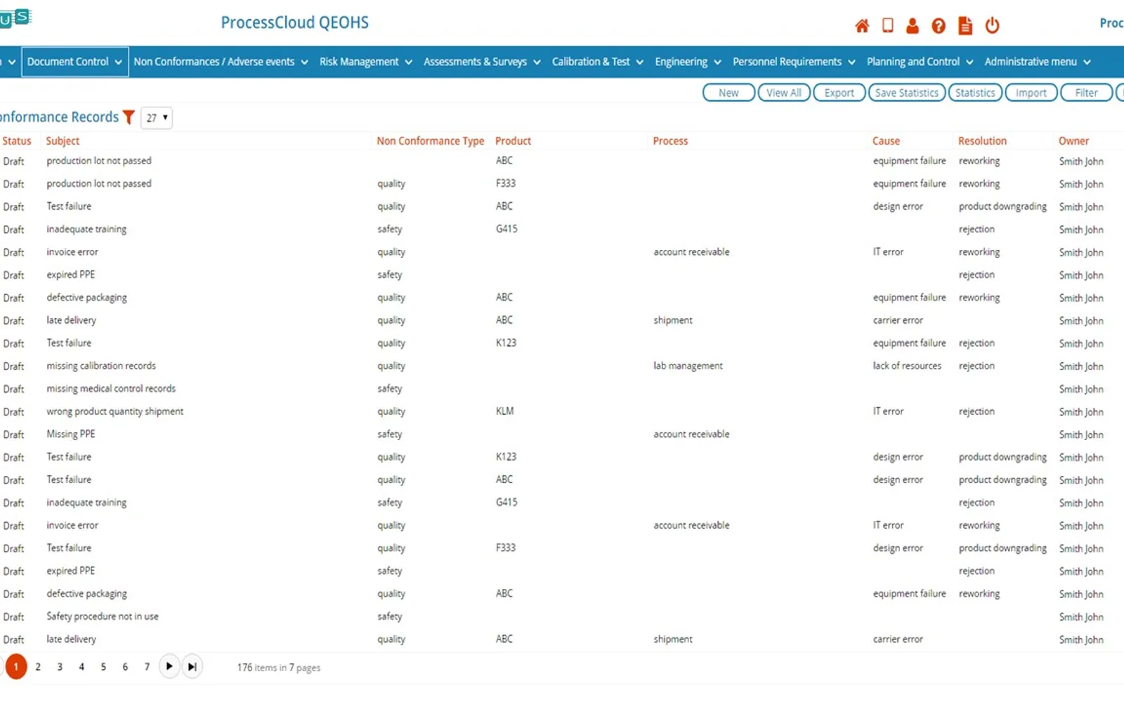Click the New button
1124x702 pixels.
click(x=728, y=93)
